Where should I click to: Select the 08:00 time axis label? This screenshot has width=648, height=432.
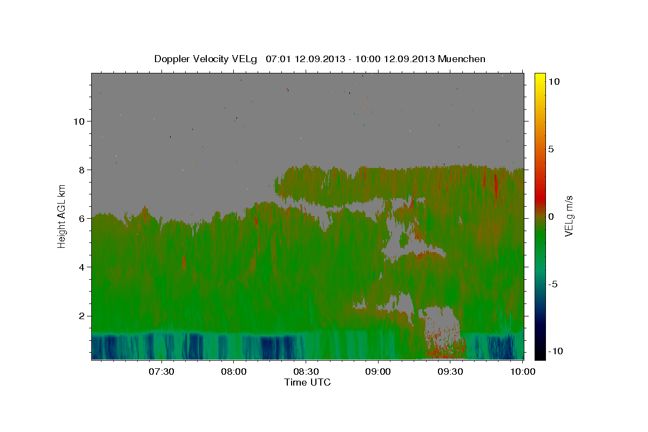[x=233, y=372]
